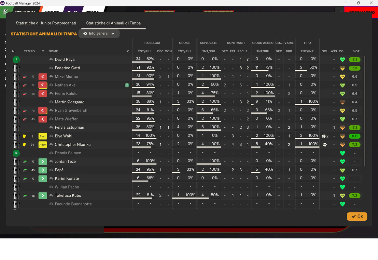
Task: Sort by the TEMPO column header
Action: pos(29,51)
